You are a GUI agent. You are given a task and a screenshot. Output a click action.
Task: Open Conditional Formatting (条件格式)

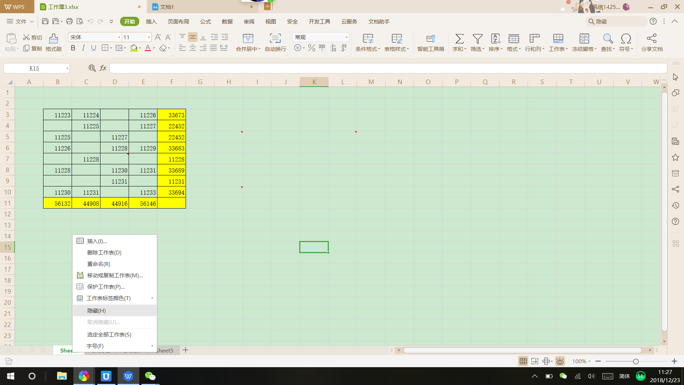(368, 42)
